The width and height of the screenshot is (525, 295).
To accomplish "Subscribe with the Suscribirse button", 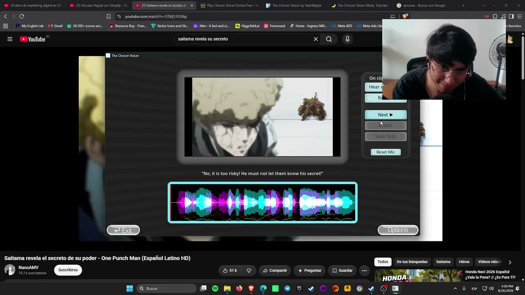I will (x=68, y=270).
